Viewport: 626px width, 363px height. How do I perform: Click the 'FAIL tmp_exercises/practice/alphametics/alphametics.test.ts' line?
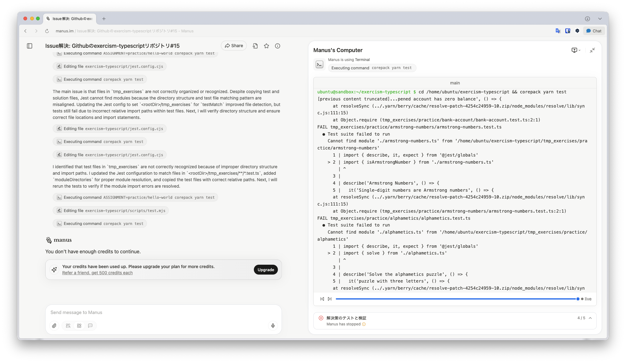(394, 218)
